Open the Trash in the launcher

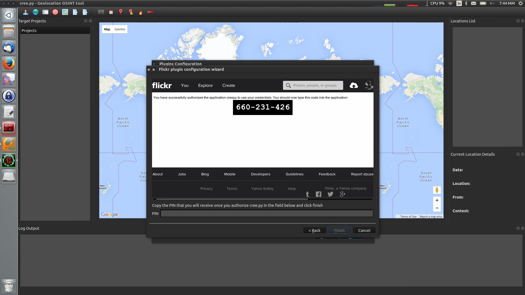[x=9, y=286]
